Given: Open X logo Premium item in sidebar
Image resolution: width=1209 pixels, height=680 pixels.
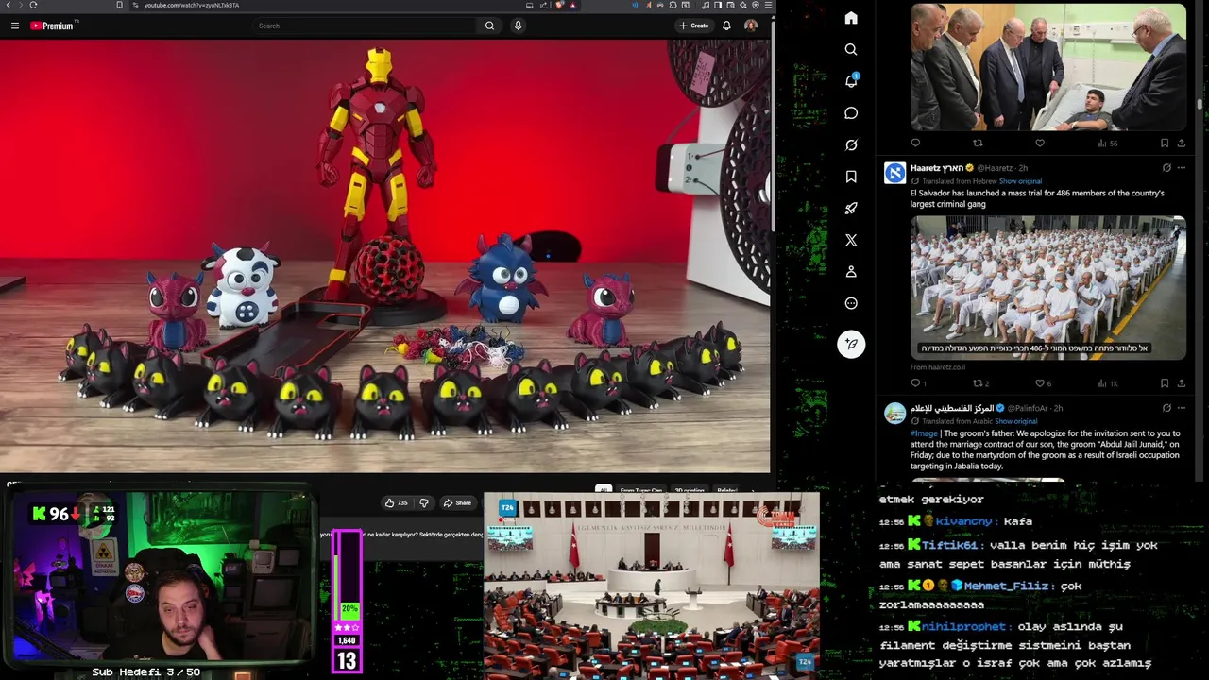Looking at the screenshot, I should pos(851,240).
